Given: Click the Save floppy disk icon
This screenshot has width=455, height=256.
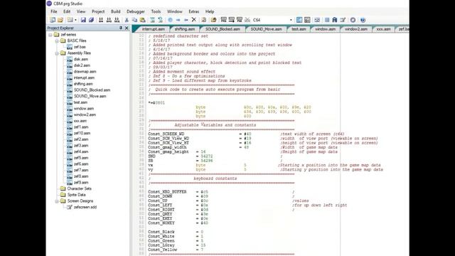Looking at the screenshot, I should tap(83, 20).
